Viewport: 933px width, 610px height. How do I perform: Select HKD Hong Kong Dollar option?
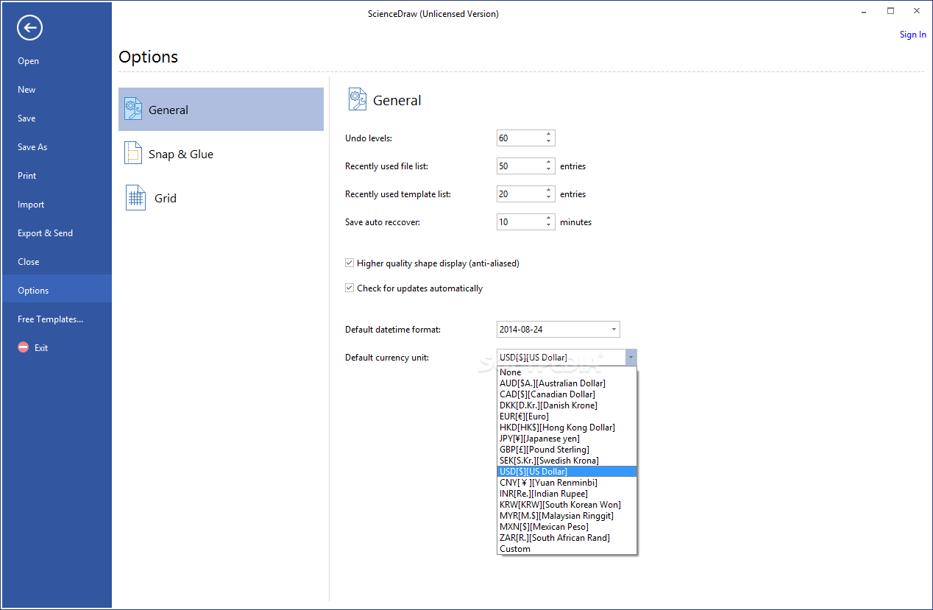point(567,428)
